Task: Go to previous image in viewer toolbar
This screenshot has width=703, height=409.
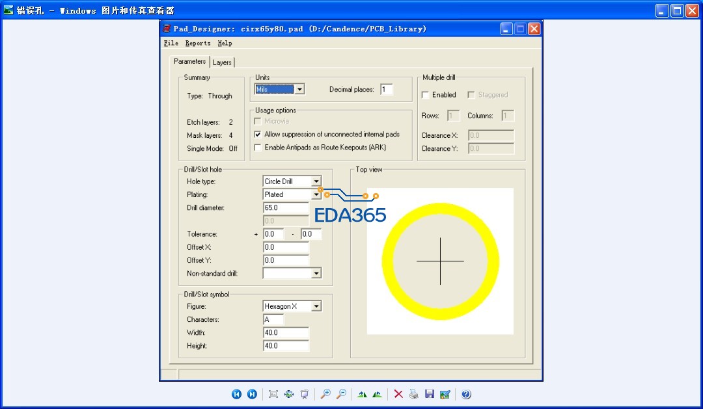Action: pyautogui.click(x=236, y=394)
